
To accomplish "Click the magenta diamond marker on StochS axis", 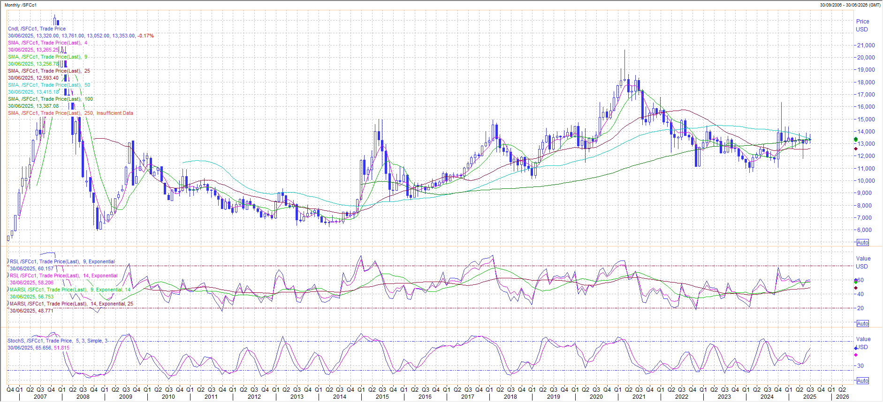I will [x=856, y=355].
